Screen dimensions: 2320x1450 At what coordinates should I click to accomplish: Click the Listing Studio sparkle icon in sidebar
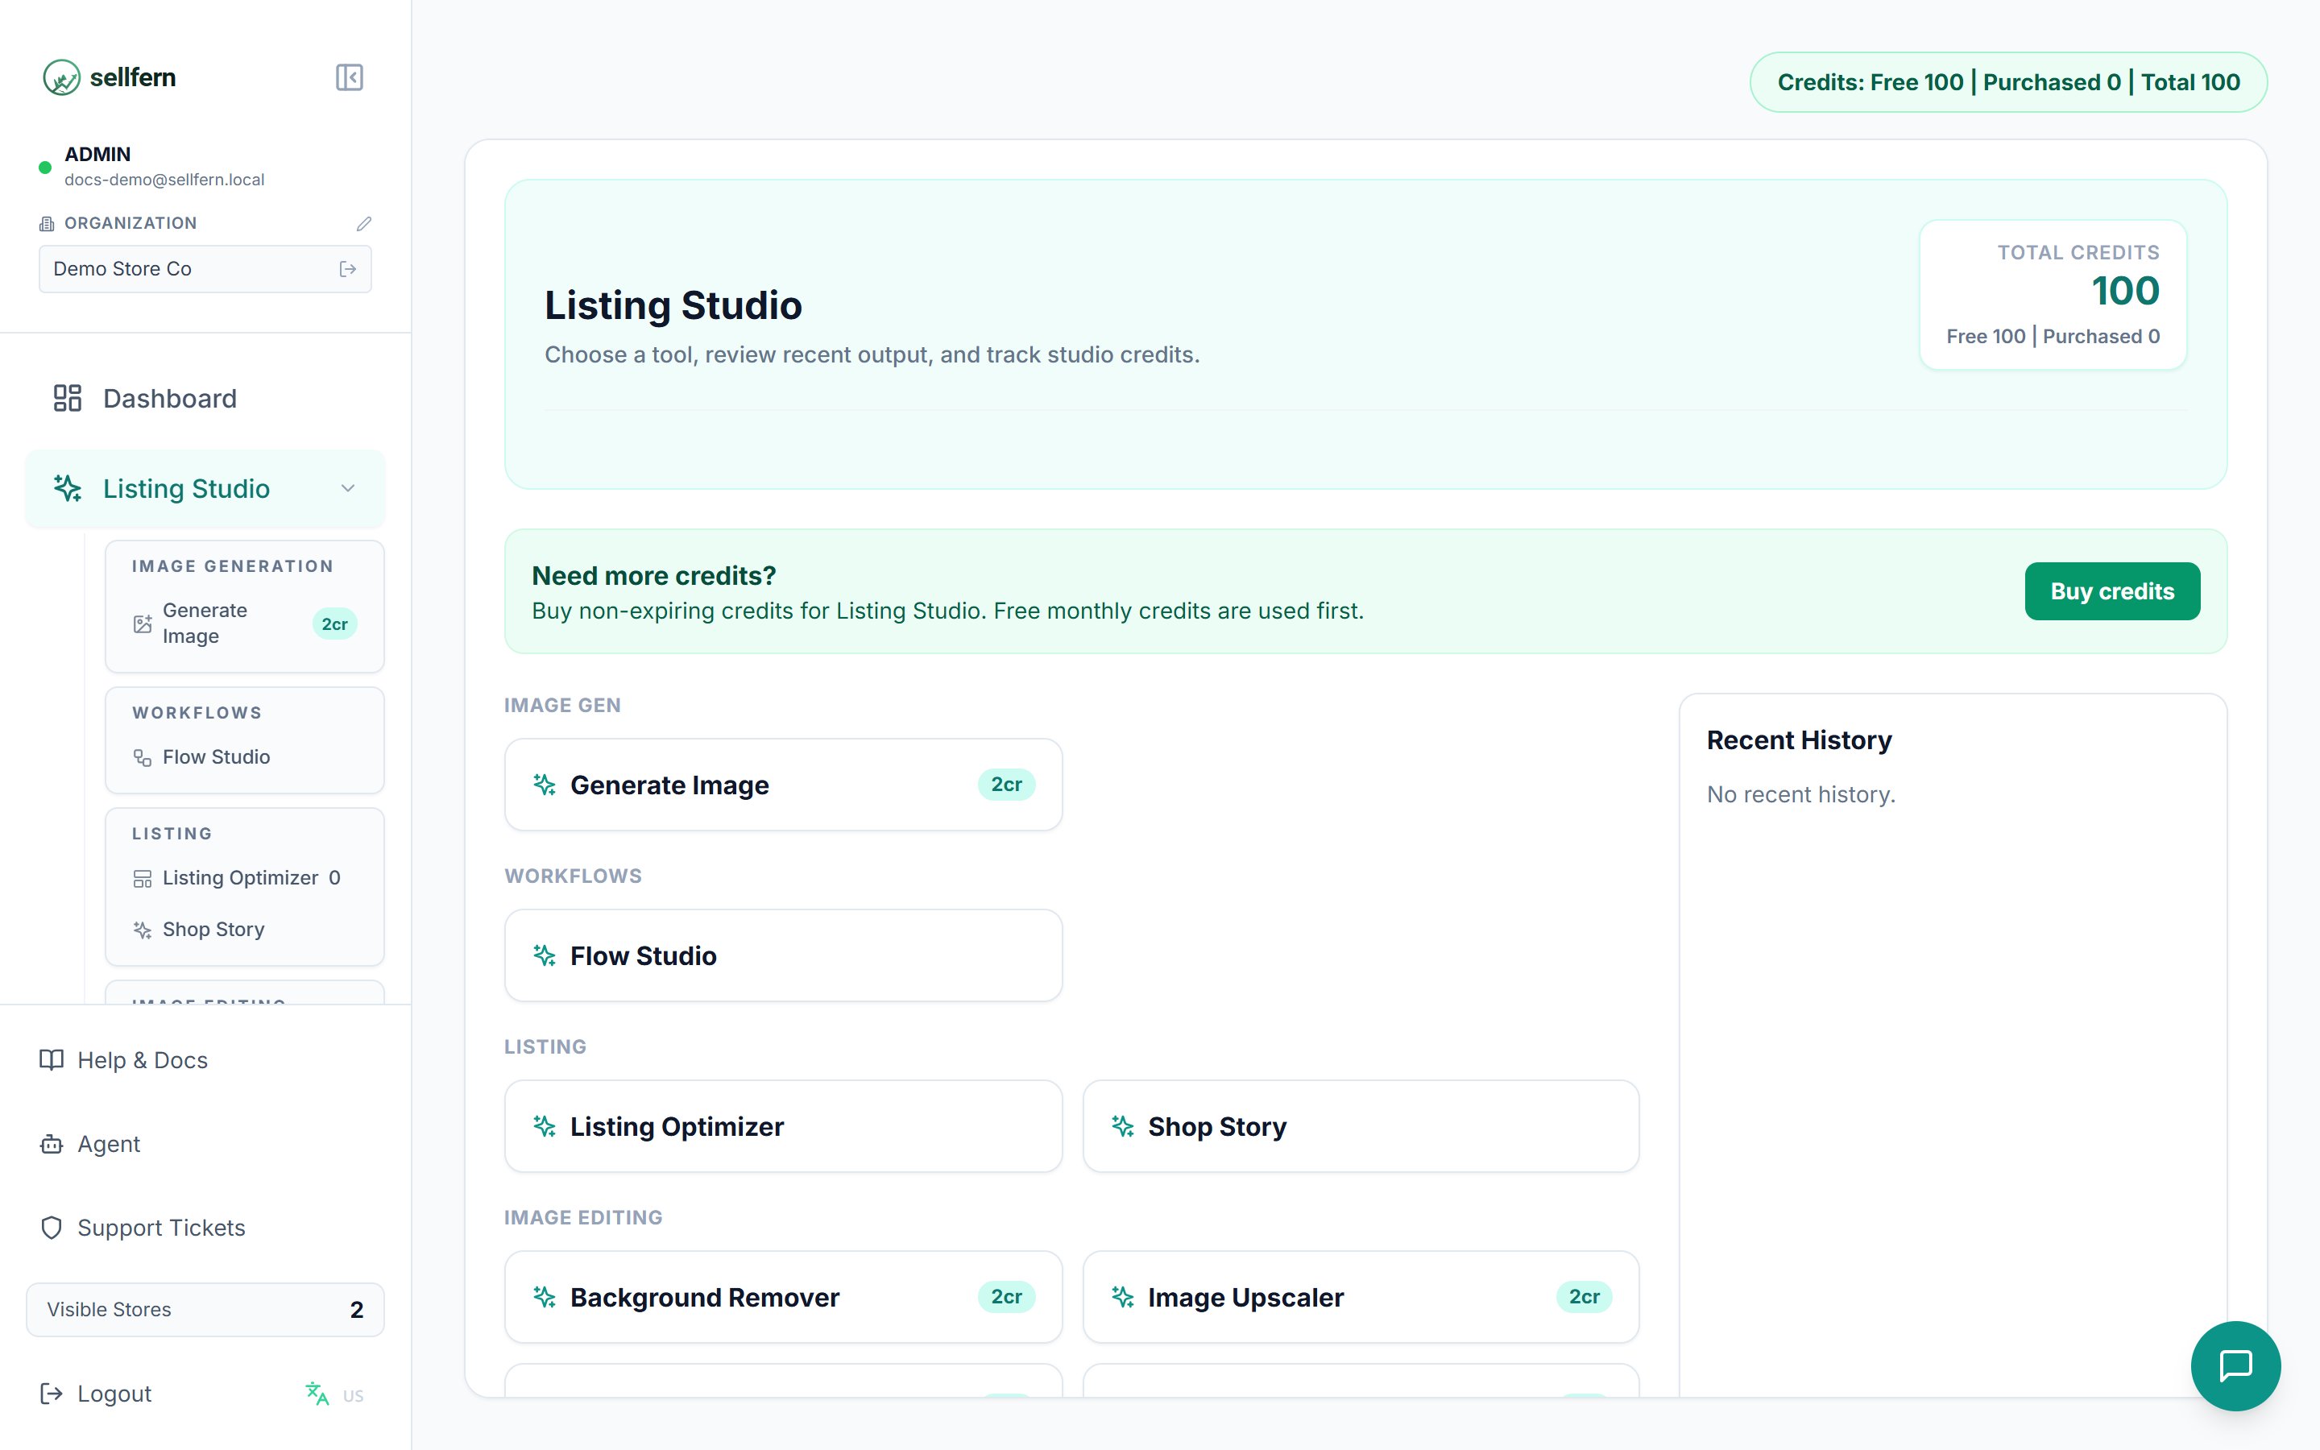click(x=67, y=488)
